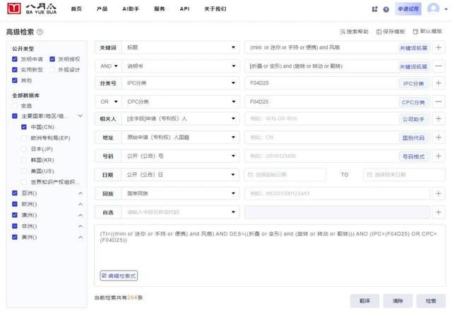452x313 pixels.
Task: Open AI助手 navigation item
Action: point(131,9)
